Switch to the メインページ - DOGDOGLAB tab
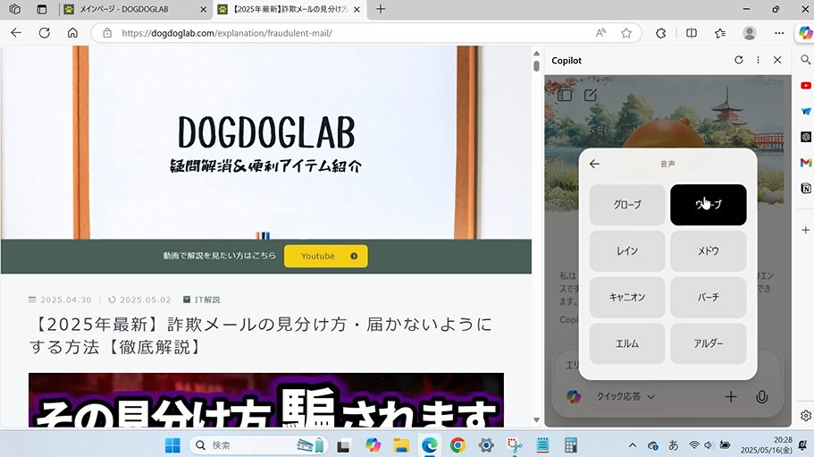Viewport: 814px width, 457px height. tap(134, 9)
